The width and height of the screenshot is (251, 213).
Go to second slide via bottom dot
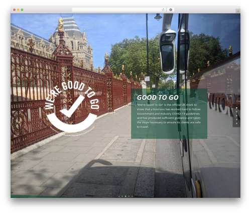point(122,196)
